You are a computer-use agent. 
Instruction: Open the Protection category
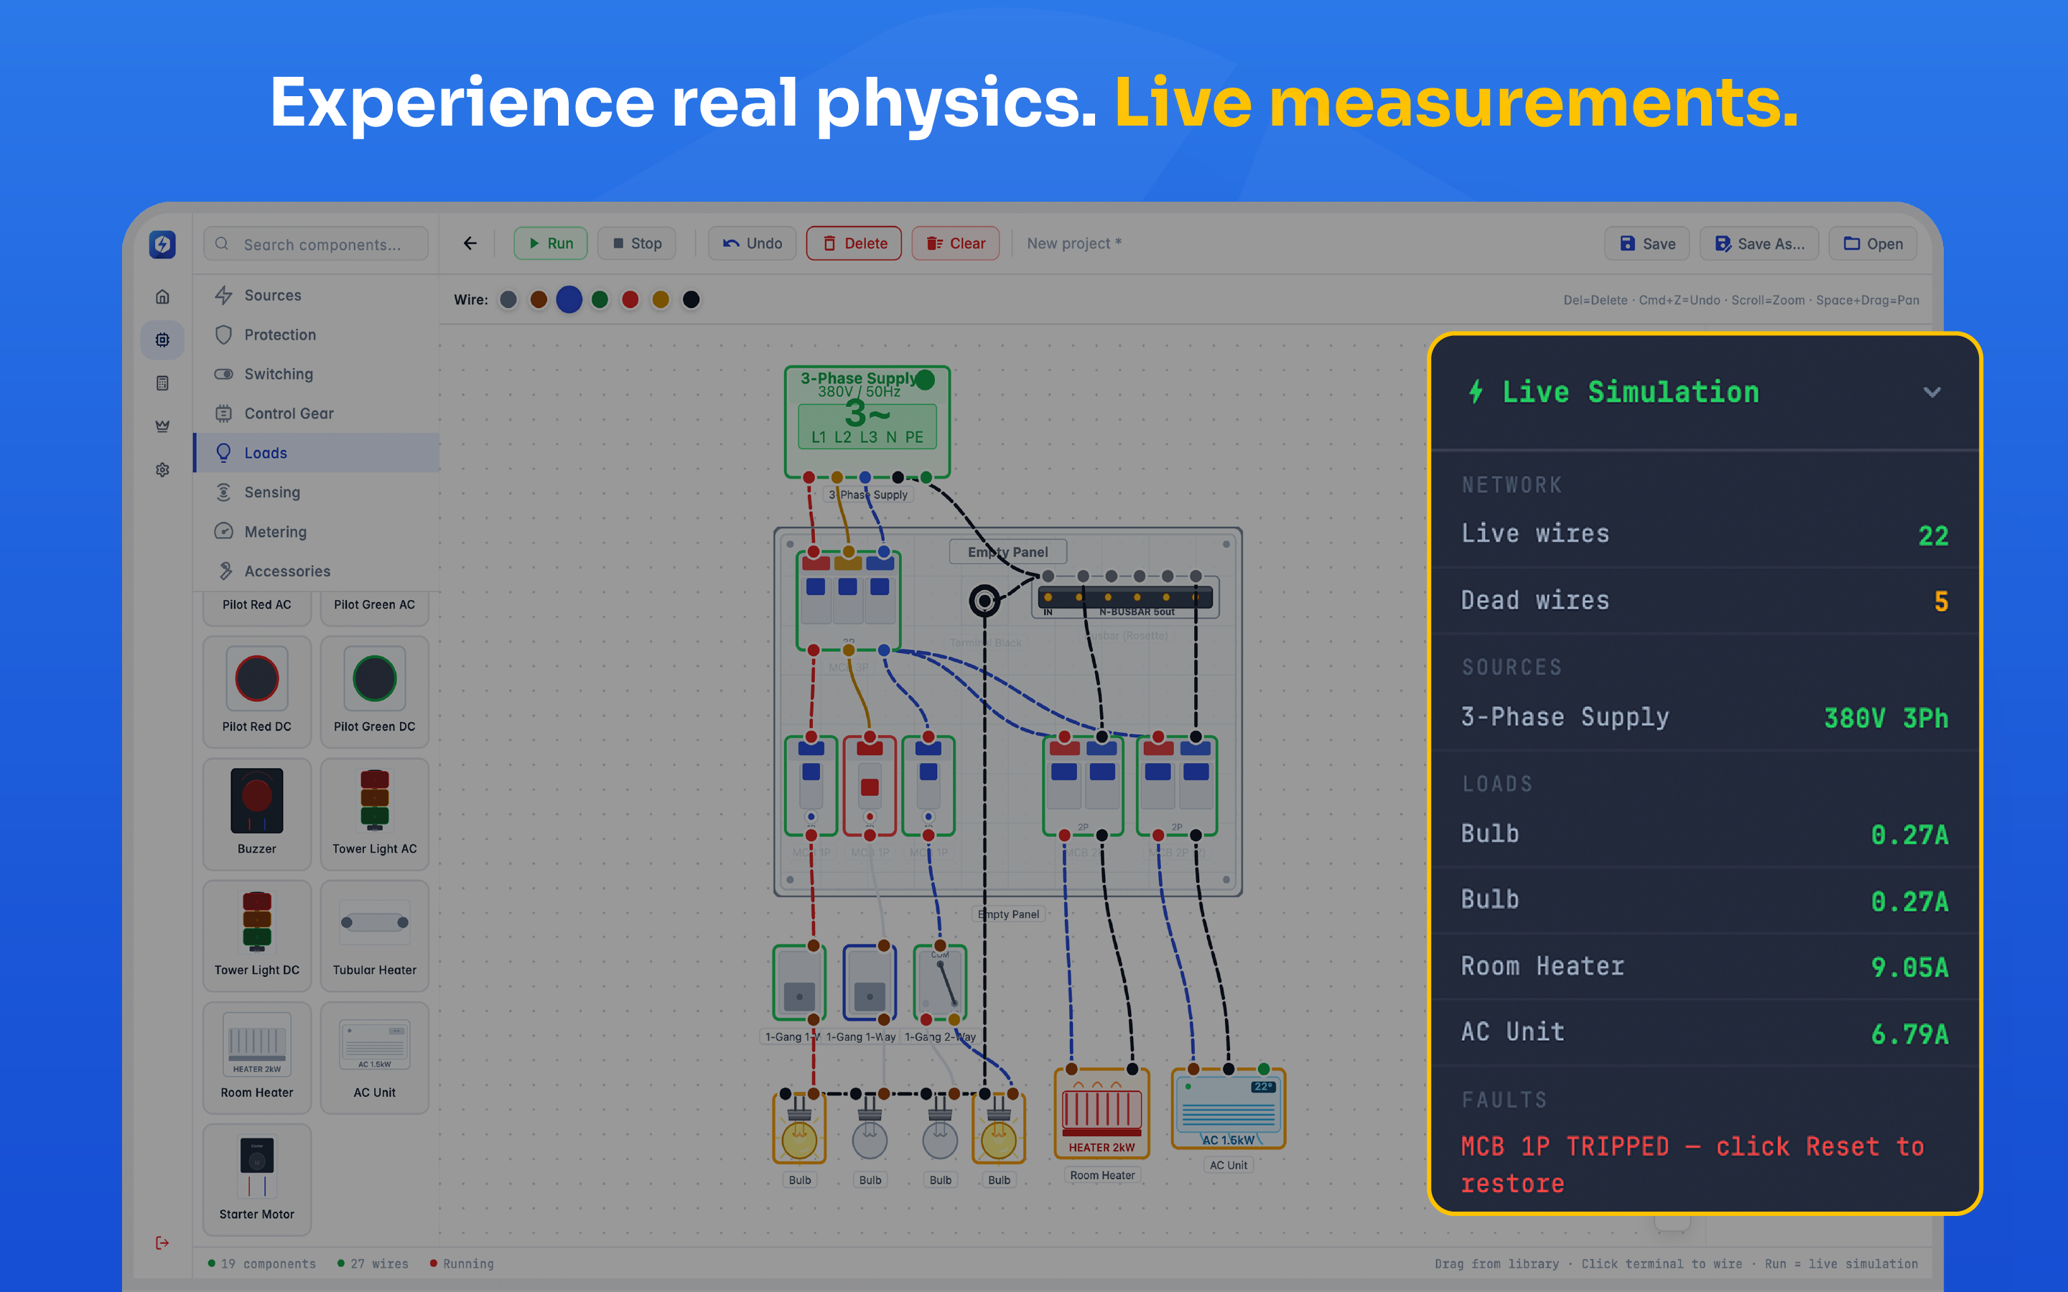coord(317,335)
